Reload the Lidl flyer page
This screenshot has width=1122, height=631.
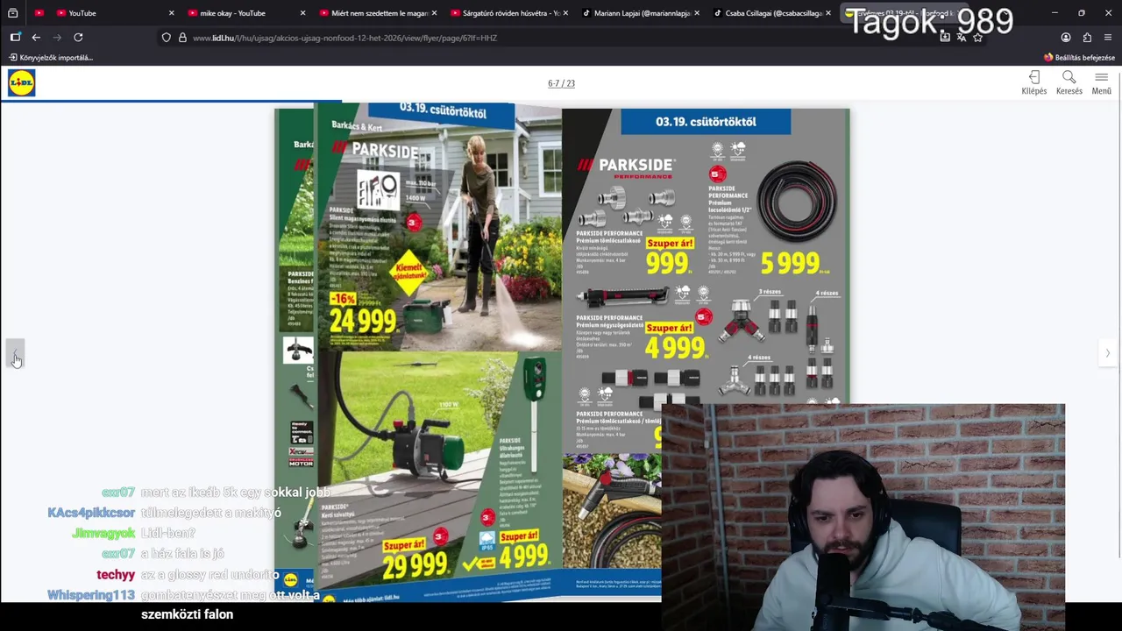78,38
